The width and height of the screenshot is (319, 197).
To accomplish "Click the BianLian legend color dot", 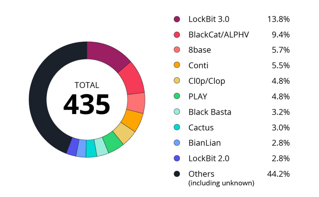I will 177,143.
